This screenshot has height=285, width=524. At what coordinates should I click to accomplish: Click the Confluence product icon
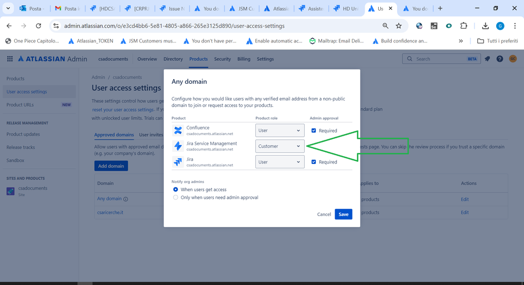click(178, 130)
